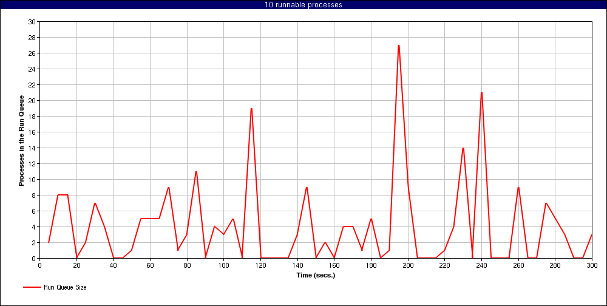Screen dimensions: 607x306
Task: Click the peak of 7 at 275 seconds
Action: click(546, 203)
